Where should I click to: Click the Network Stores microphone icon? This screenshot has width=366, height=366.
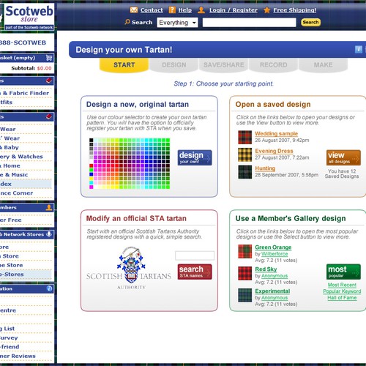click(x=49, y=234)
